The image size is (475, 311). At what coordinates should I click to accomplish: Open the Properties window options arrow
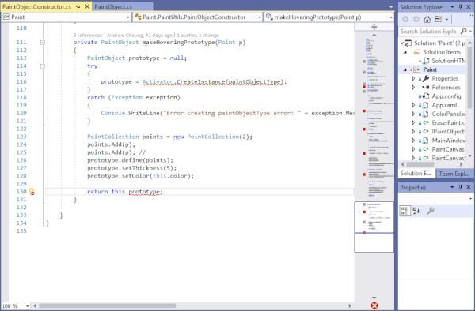point(452,187)
